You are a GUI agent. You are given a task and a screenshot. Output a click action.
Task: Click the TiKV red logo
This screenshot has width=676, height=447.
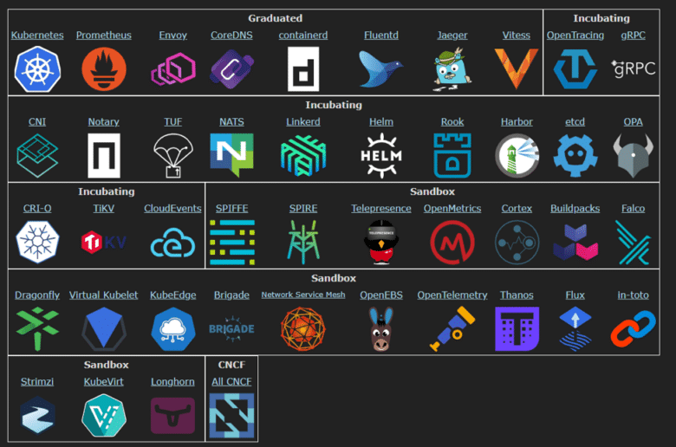104,242
